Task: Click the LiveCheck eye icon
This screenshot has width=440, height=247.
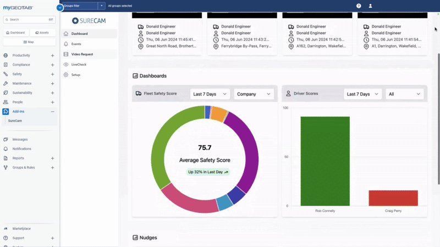Action: (66, 64)
